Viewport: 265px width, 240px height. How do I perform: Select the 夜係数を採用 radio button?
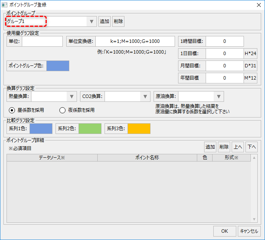tap(62, 110)
